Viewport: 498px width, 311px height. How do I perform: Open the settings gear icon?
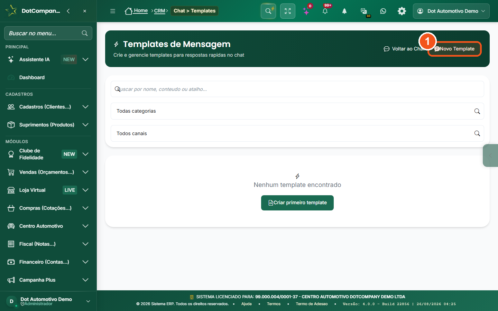tap(402, 11)
